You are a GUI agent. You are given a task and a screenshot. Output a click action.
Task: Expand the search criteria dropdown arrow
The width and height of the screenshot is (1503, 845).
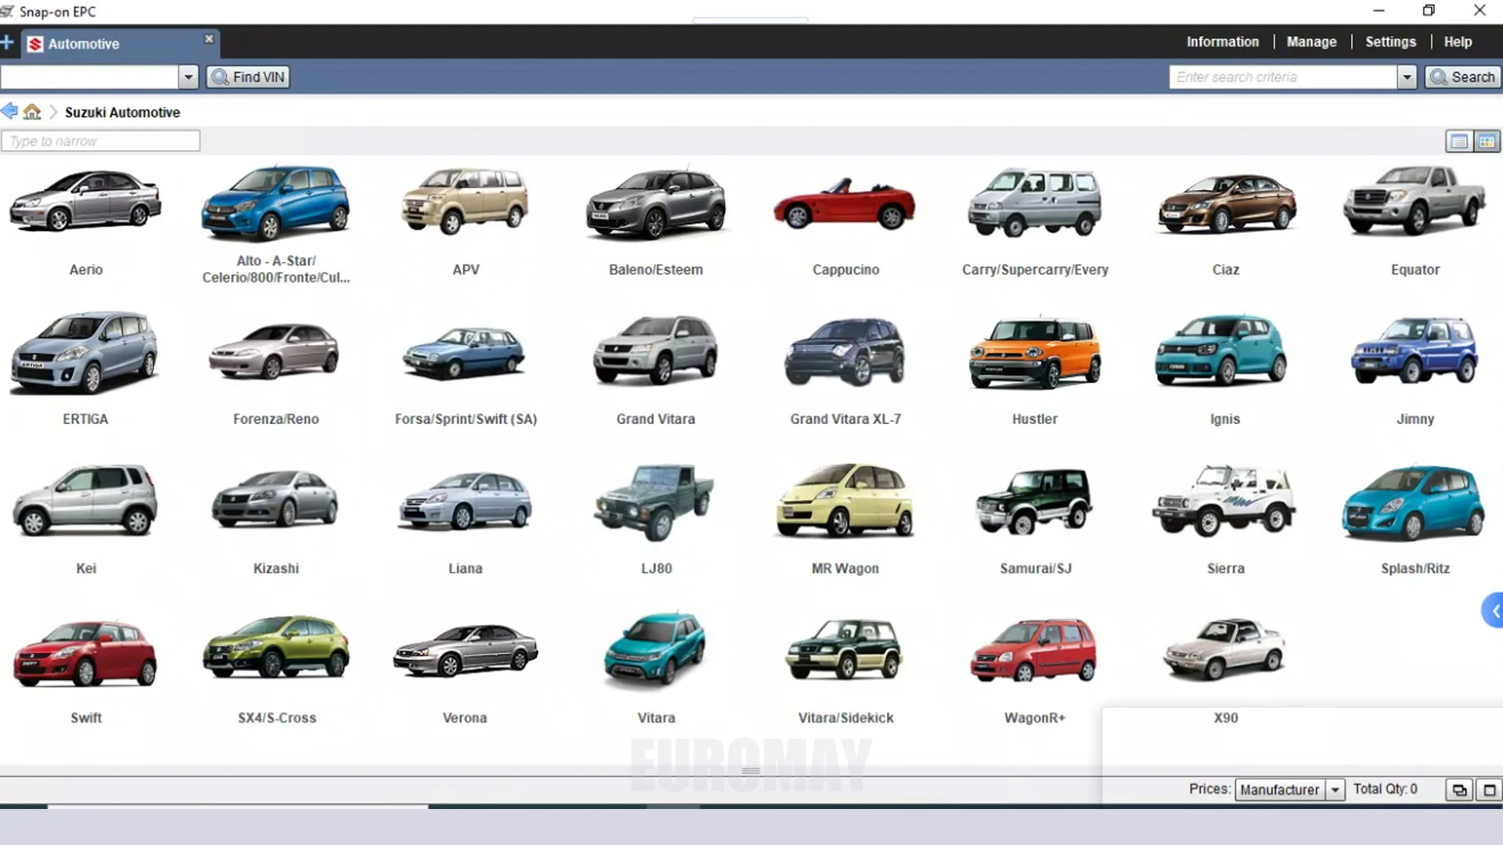1407,77
